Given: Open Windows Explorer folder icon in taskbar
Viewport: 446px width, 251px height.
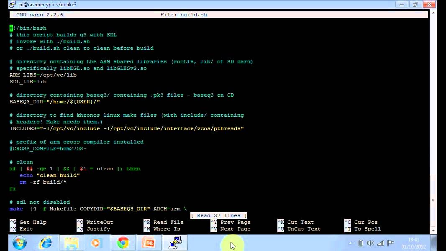Looking at the screenshot, I should click(72, 243).
